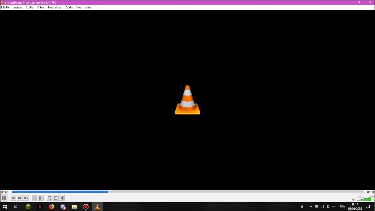Minimize the VLC window

coord(348,2)
